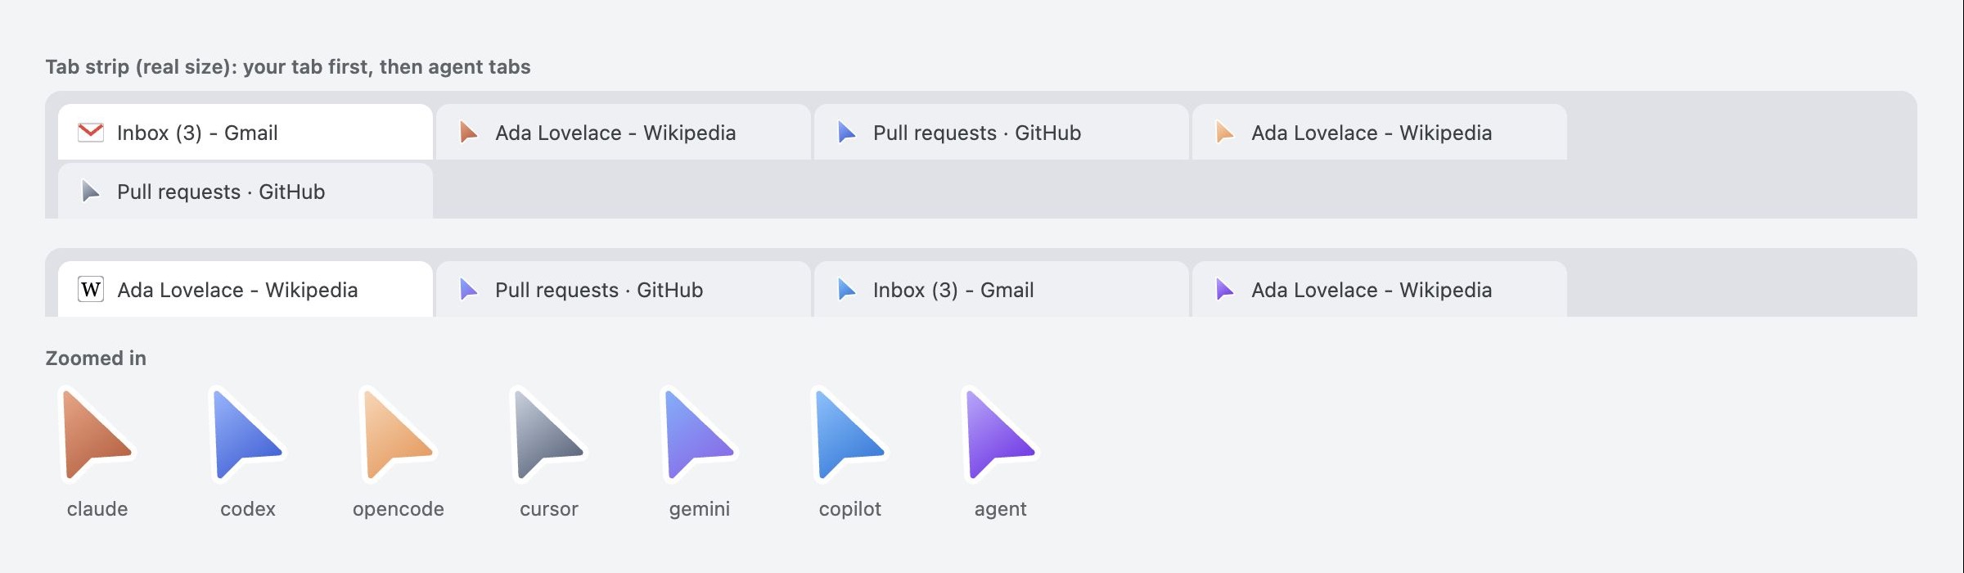This screenshot has height=573, width=1964.
Task: Click the large claude cursor icon
Action: click(x=96, y=434)
